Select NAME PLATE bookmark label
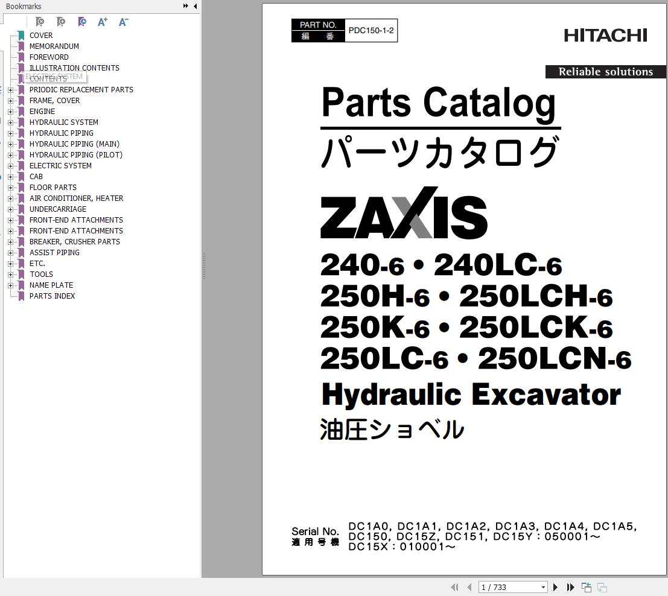This screenshot has width=668, height=596. [x=51, y=285]
